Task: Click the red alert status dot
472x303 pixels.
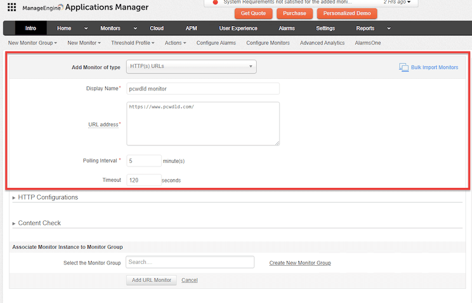Action: click(x=215, y=2)
